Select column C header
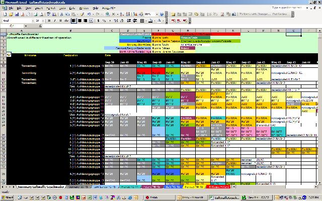 (112, 31)
